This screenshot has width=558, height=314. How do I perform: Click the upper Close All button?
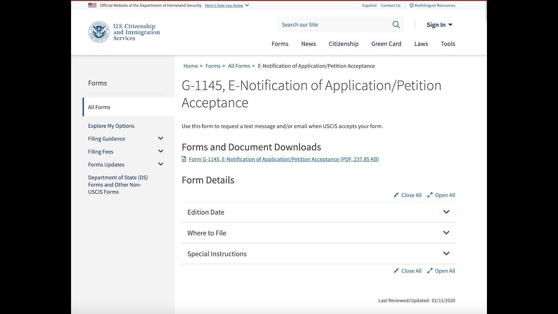click(408, 195)
